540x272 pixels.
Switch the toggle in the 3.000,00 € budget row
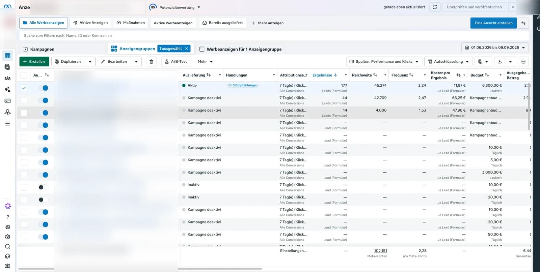click(x=43, y=175)
